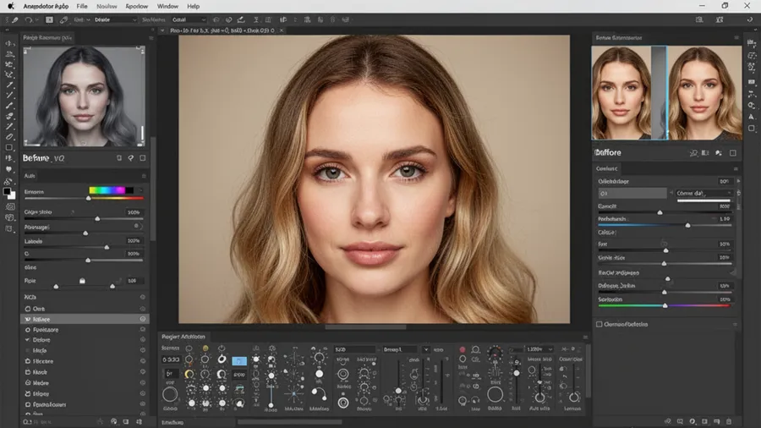
Task: Open the Help menu
Action: pos(193,6)
